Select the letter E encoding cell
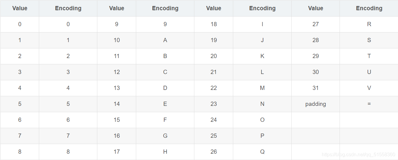This screenshot has height=160, width=398. 165,104
